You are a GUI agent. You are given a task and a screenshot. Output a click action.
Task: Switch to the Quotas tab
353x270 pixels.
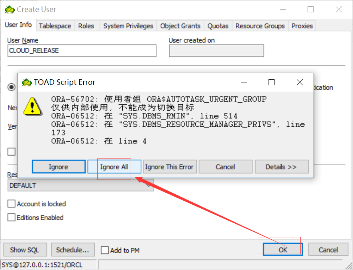218,26
